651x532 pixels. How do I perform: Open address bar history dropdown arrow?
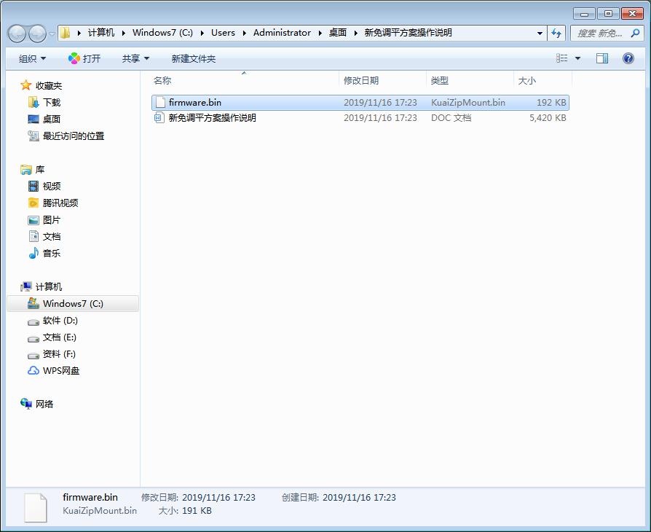coord(540,33)
